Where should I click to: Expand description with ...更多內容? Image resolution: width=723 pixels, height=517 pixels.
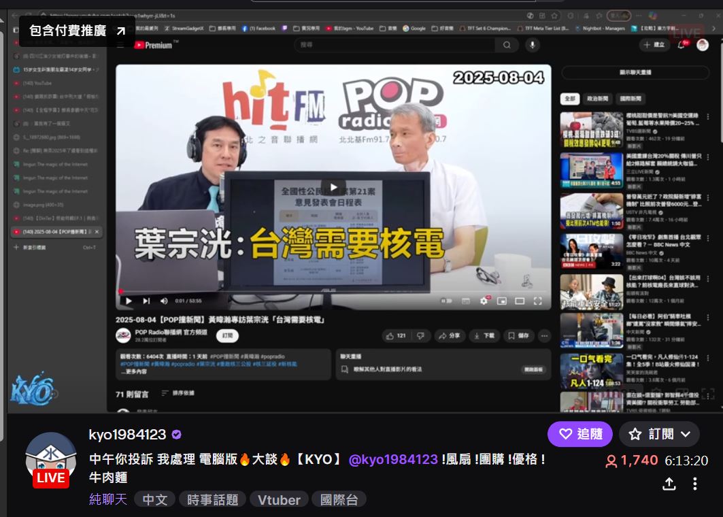pos(134,371)
